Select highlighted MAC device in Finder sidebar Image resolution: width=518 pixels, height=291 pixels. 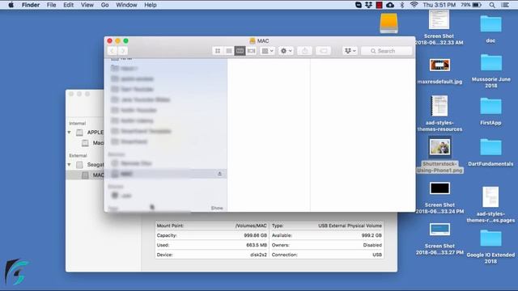coord(165,174)
